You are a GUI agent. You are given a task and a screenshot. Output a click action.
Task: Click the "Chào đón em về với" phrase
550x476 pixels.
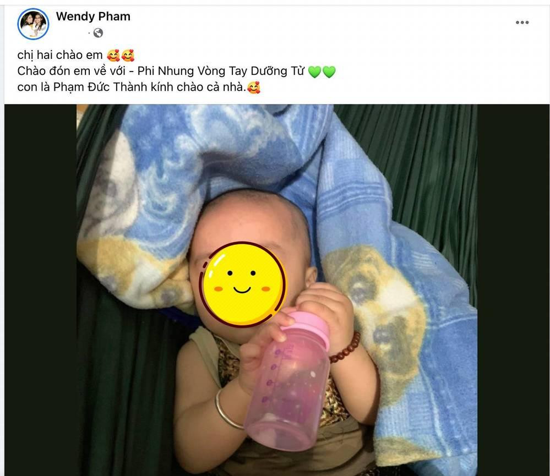click(x=71, y=71)
